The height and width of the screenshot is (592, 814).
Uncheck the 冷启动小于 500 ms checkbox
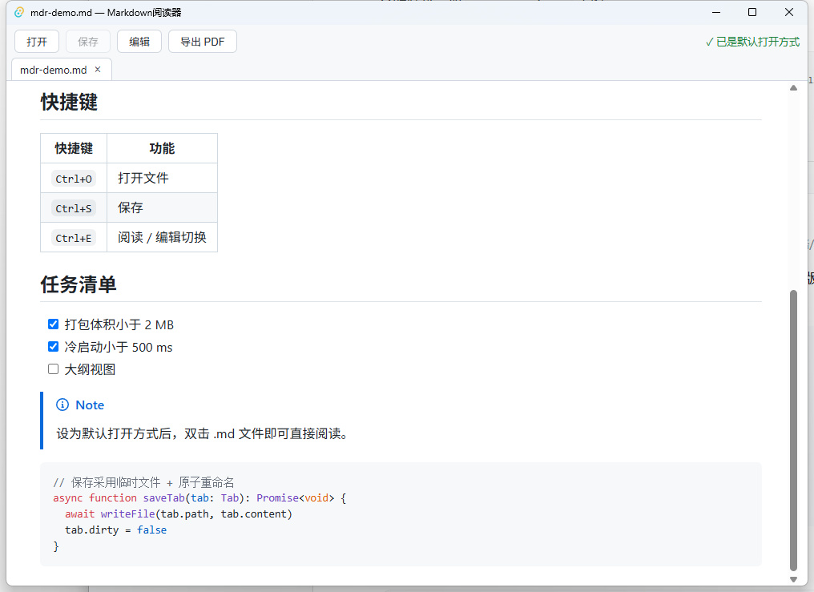pyautogui.click(x=53, y=347)
